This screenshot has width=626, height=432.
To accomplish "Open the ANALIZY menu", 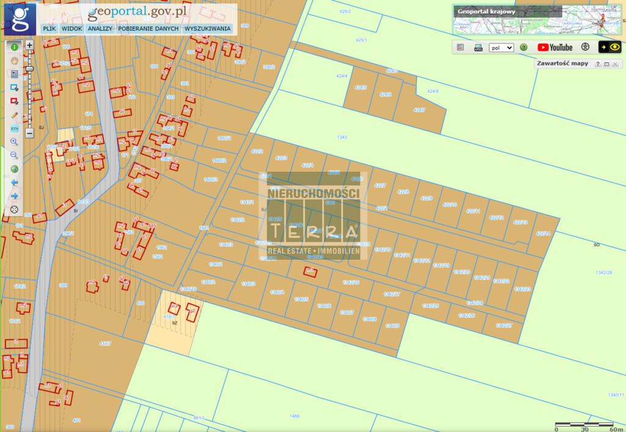I will point(100,29).
